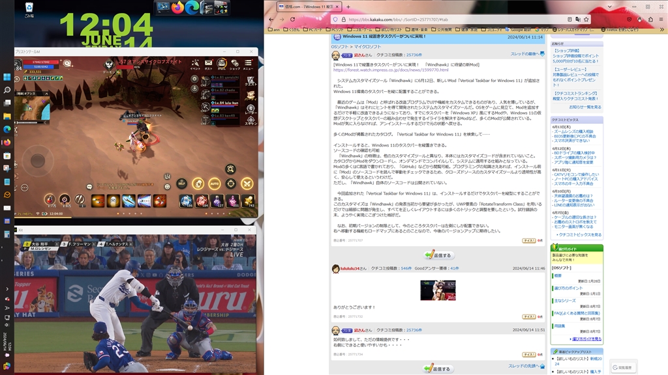Open 'クチコミトピックスを見る' sidebar link
The width and height of the screenshot is (668, 375).
(x=579, y=234)
